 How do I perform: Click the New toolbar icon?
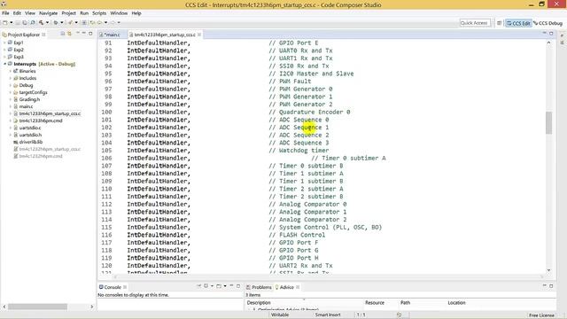(5, 22)
